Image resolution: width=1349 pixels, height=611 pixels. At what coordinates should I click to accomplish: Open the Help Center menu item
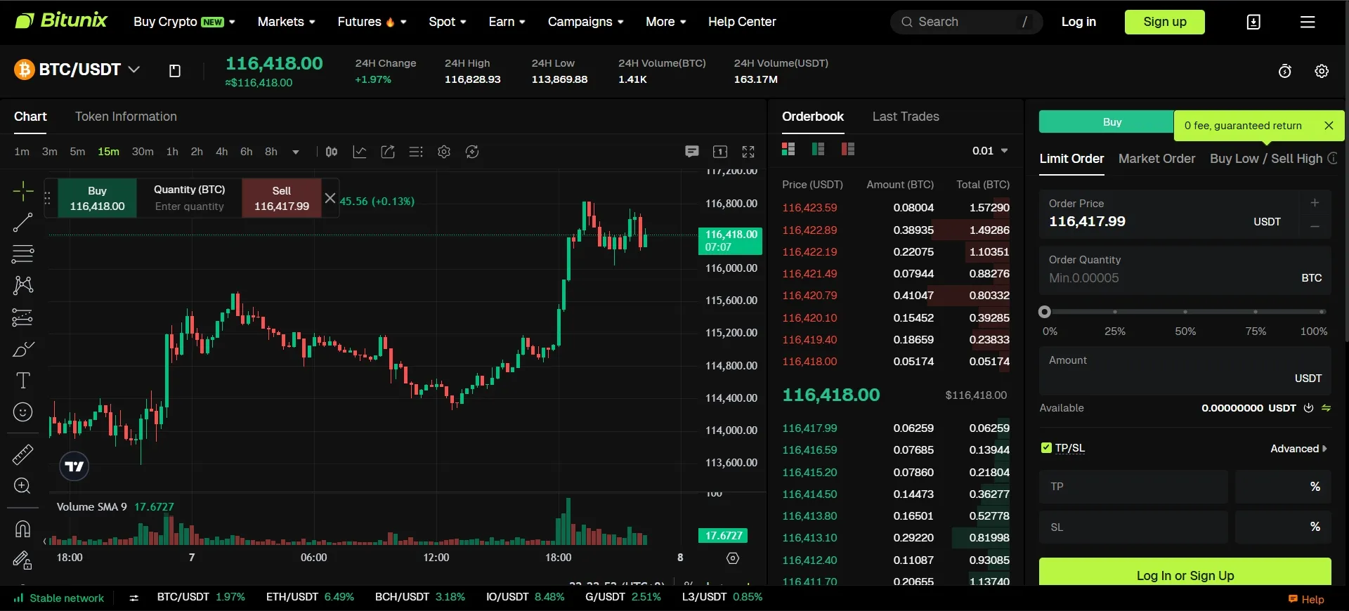click(742, 22)
